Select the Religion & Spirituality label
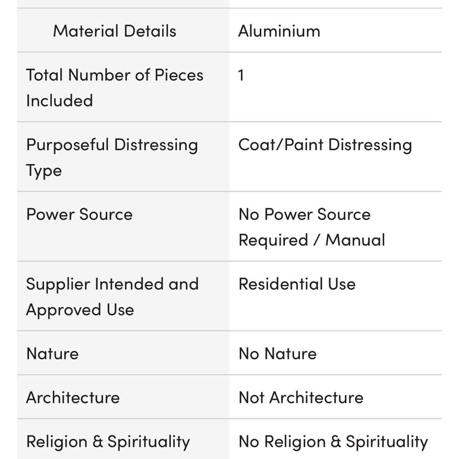Viewport: 459px width, 459px height. [x=108, y=442]
